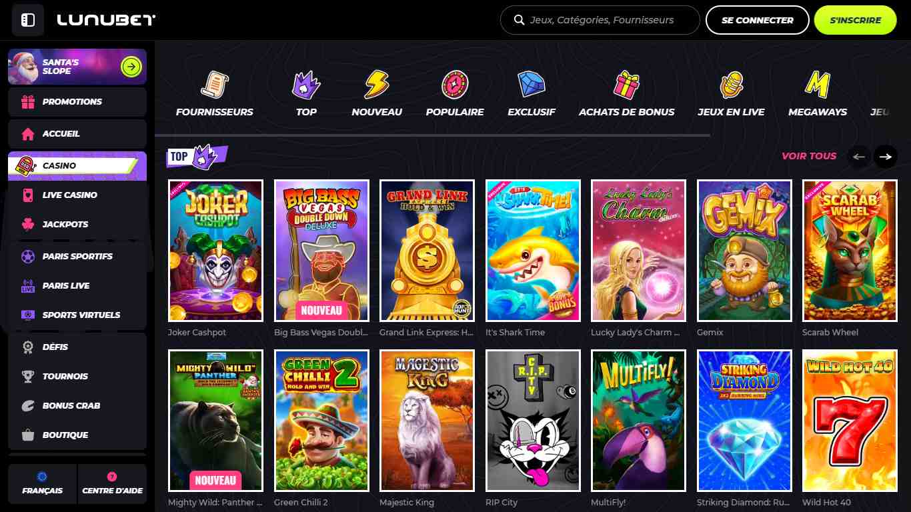Click the Voir Tous link
This screenshot has width=911, height=512.
809,156
